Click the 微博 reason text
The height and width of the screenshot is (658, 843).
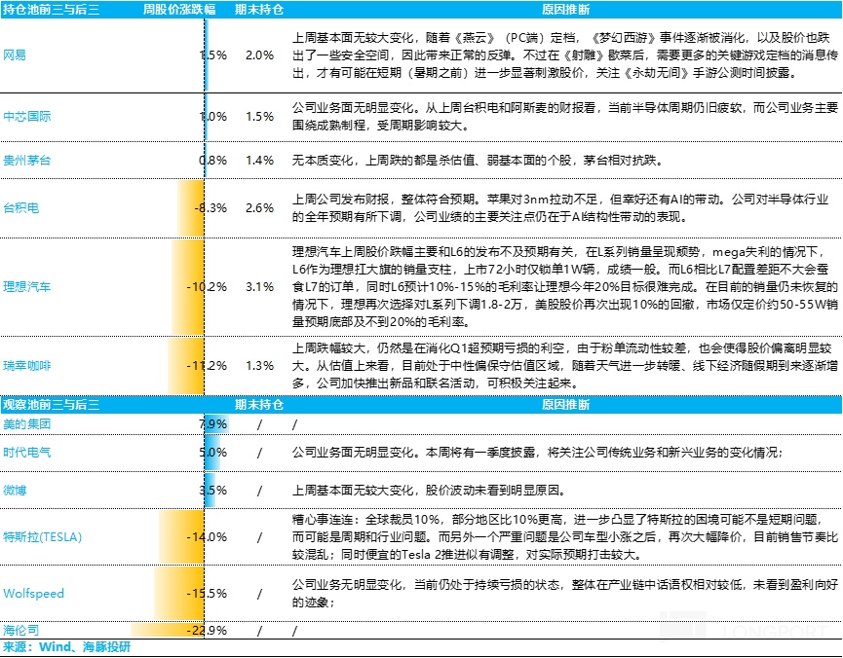[429, 490]
